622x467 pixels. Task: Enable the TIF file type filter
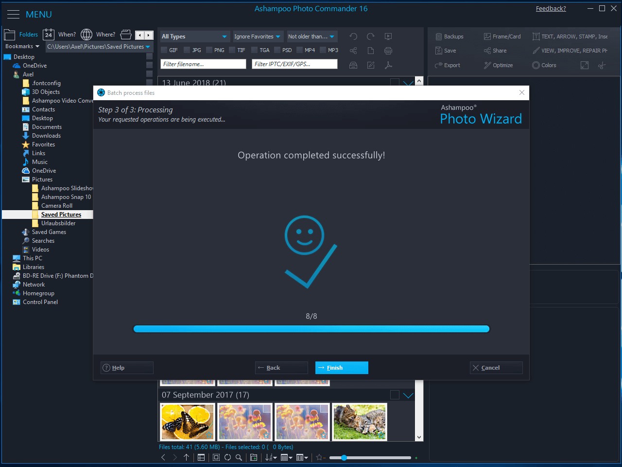pos(232,50)
